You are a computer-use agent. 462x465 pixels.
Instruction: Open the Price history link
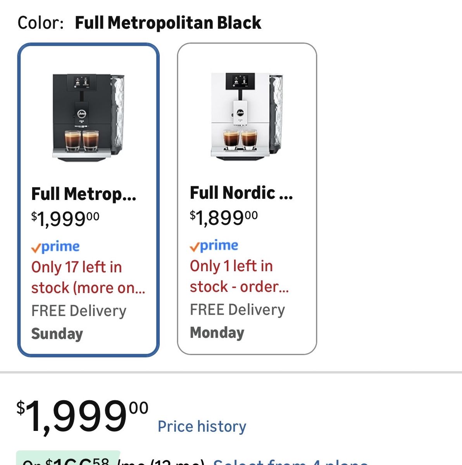tap(202, 426)
